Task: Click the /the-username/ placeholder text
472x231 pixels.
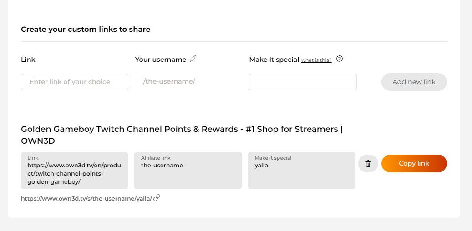Action: [169, 81]
